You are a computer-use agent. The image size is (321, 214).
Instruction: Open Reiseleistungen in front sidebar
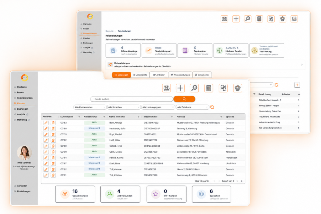tap(24, 98)
